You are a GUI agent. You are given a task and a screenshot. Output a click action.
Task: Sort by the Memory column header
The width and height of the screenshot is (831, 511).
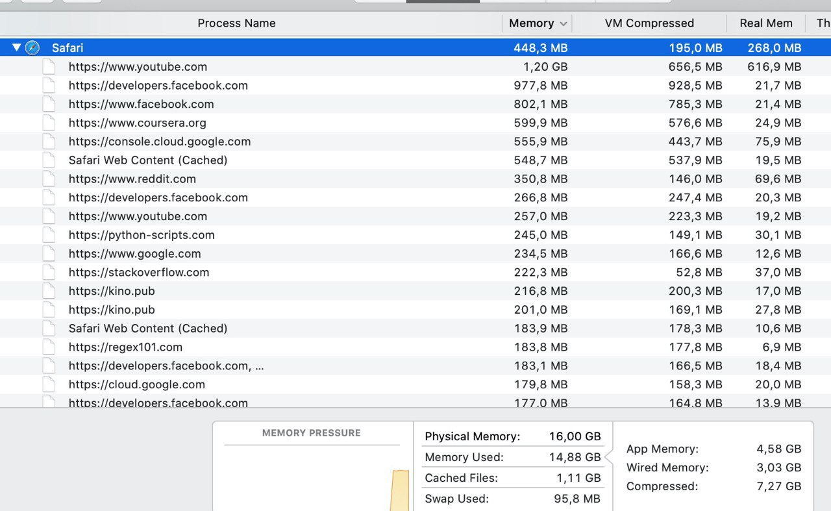tap(538, 23)
